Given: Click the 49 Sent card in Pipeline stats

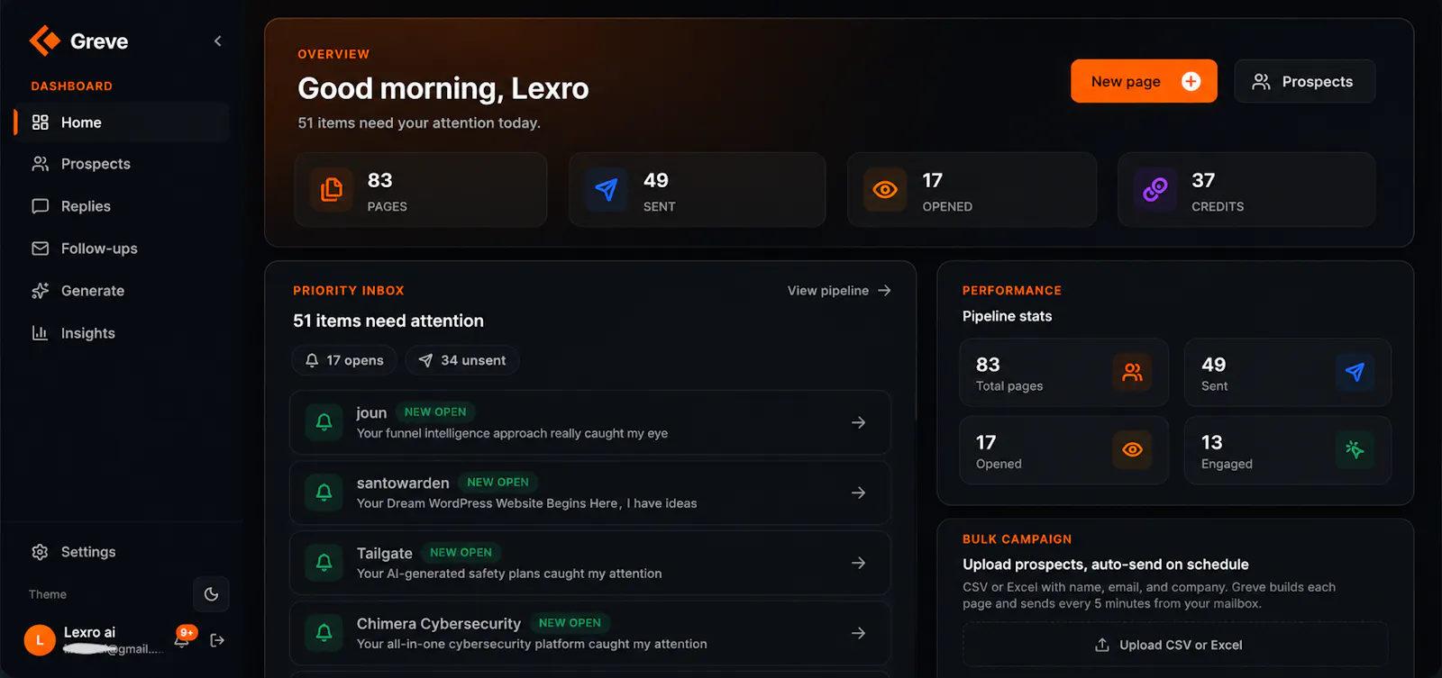Looking at the screenshot, I should point(1288,373).
